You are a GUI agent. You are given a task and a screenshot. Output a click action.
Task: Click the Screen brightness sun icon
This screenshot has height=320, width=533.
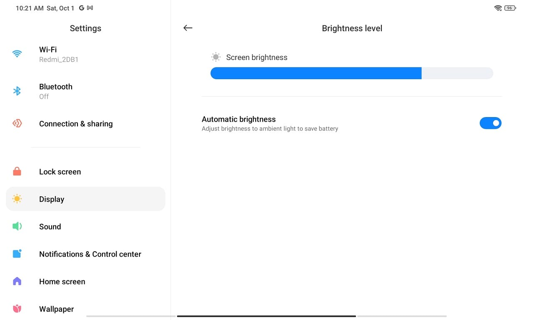coord(216,57)
